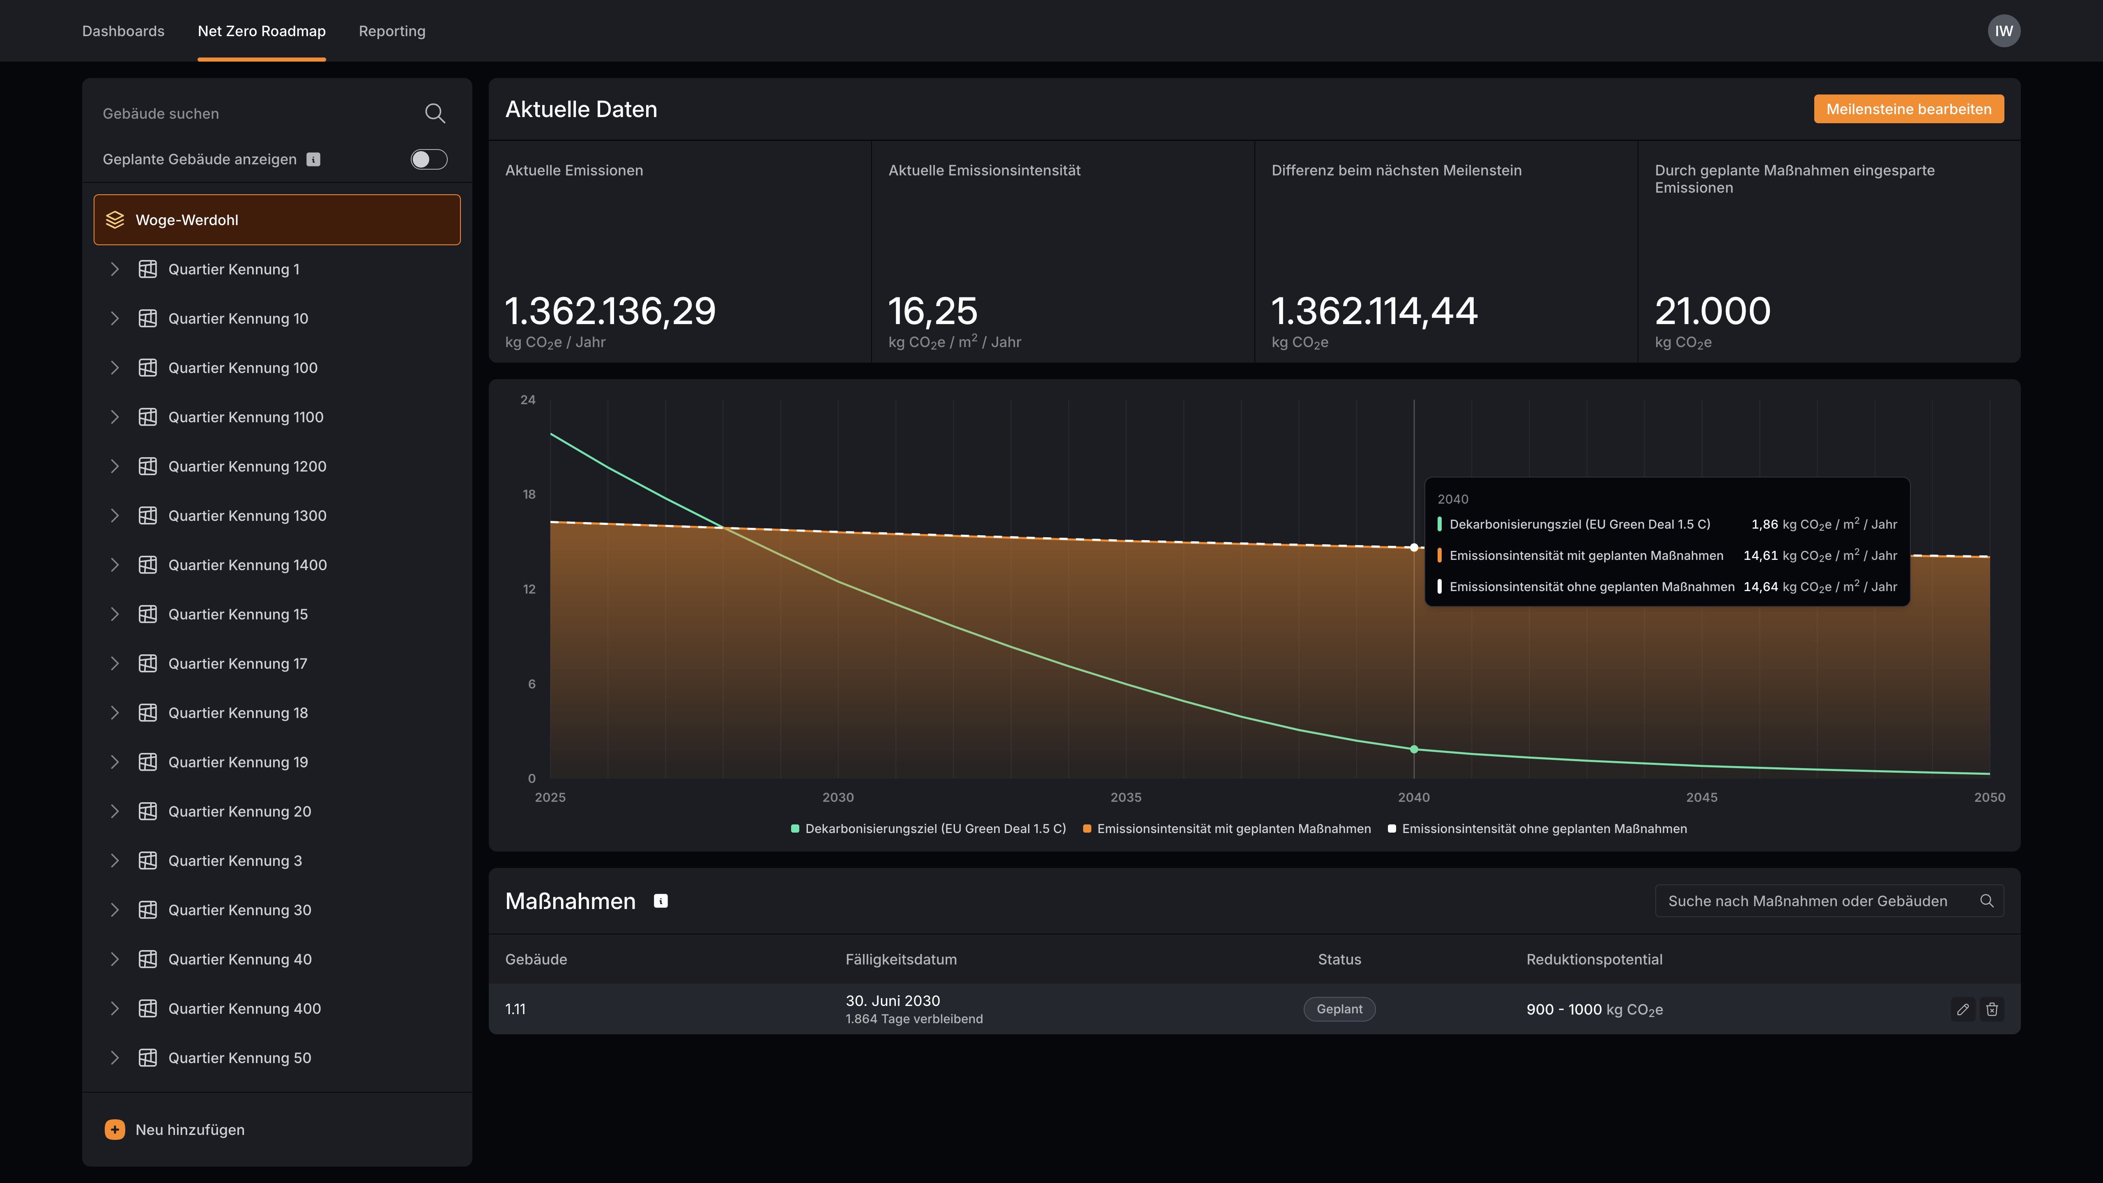Open the Dashboards tab
2103x1183 pixels.
[123, 31]
